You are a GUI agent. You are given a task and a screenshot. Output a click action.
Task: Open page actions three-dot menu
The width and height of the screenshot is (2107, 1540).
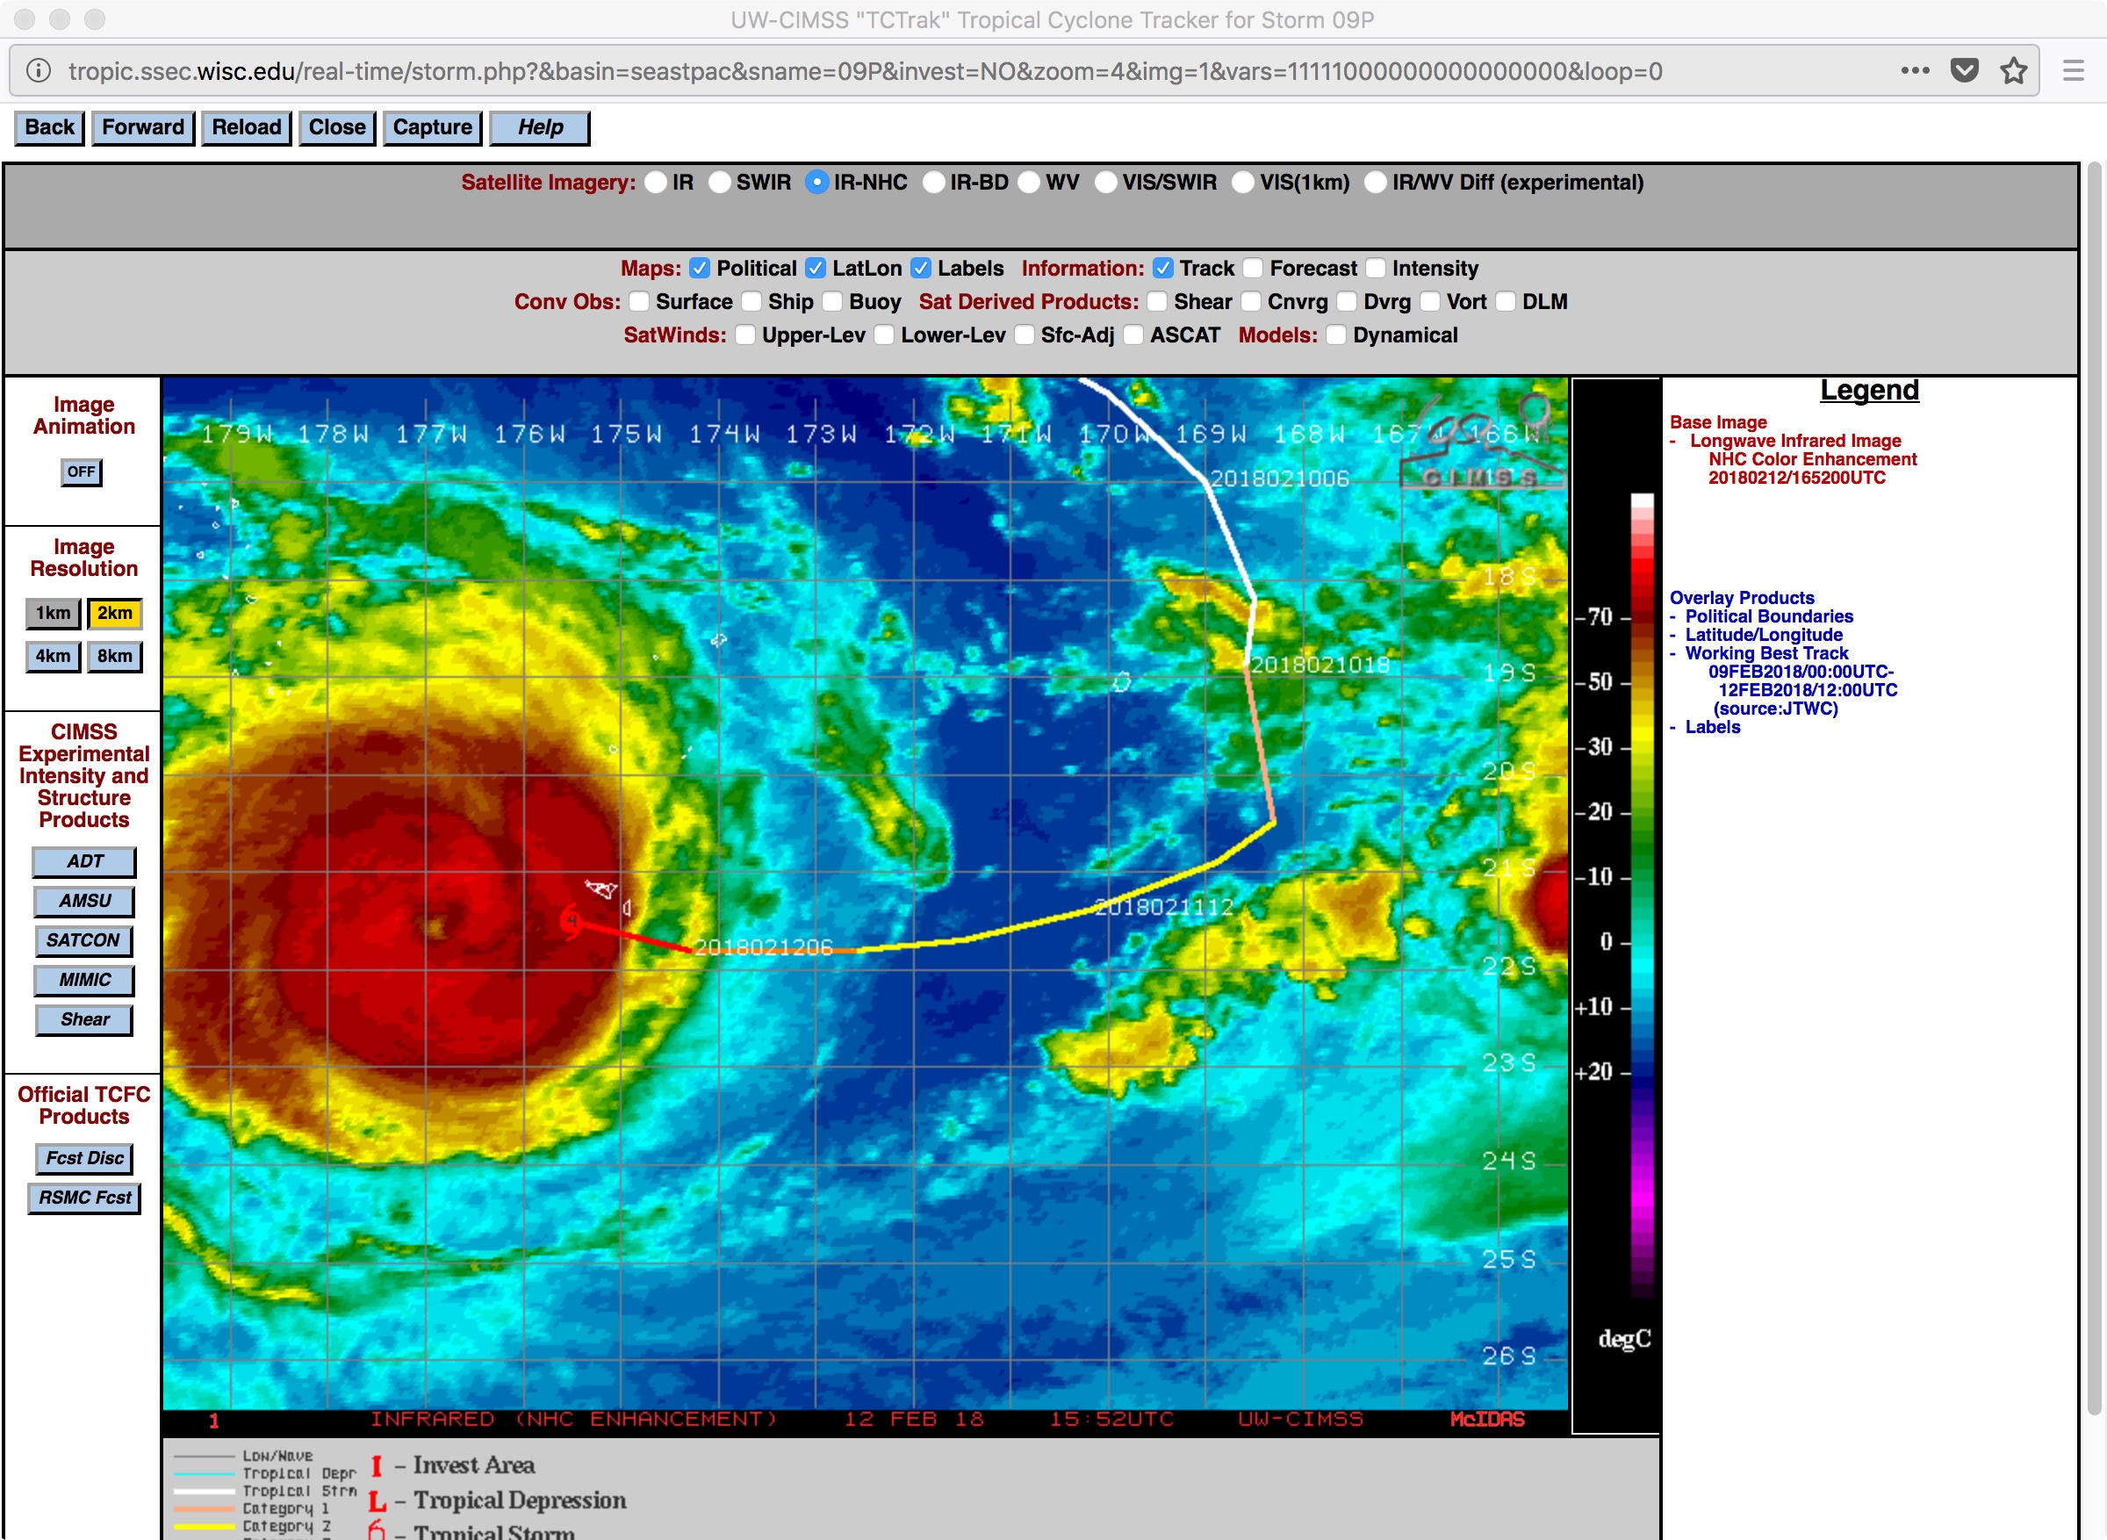[1915, 71]
